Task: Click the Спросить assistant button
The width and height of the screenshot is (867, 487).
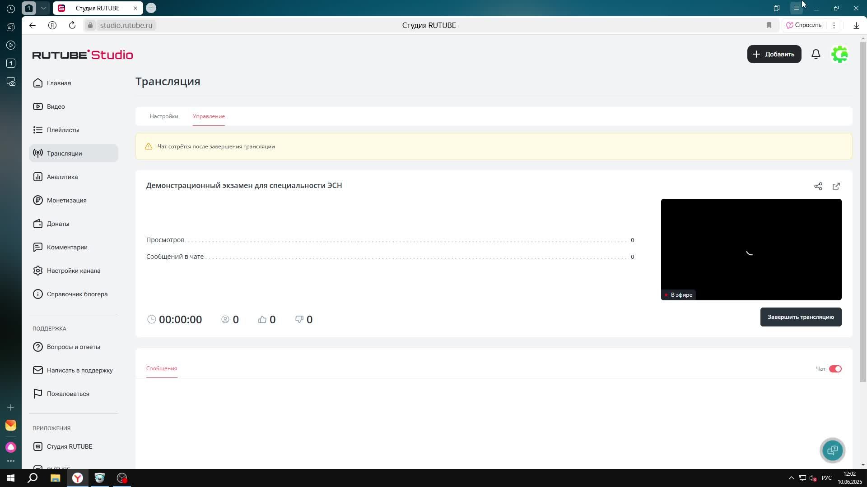Action: coord(804,25)
